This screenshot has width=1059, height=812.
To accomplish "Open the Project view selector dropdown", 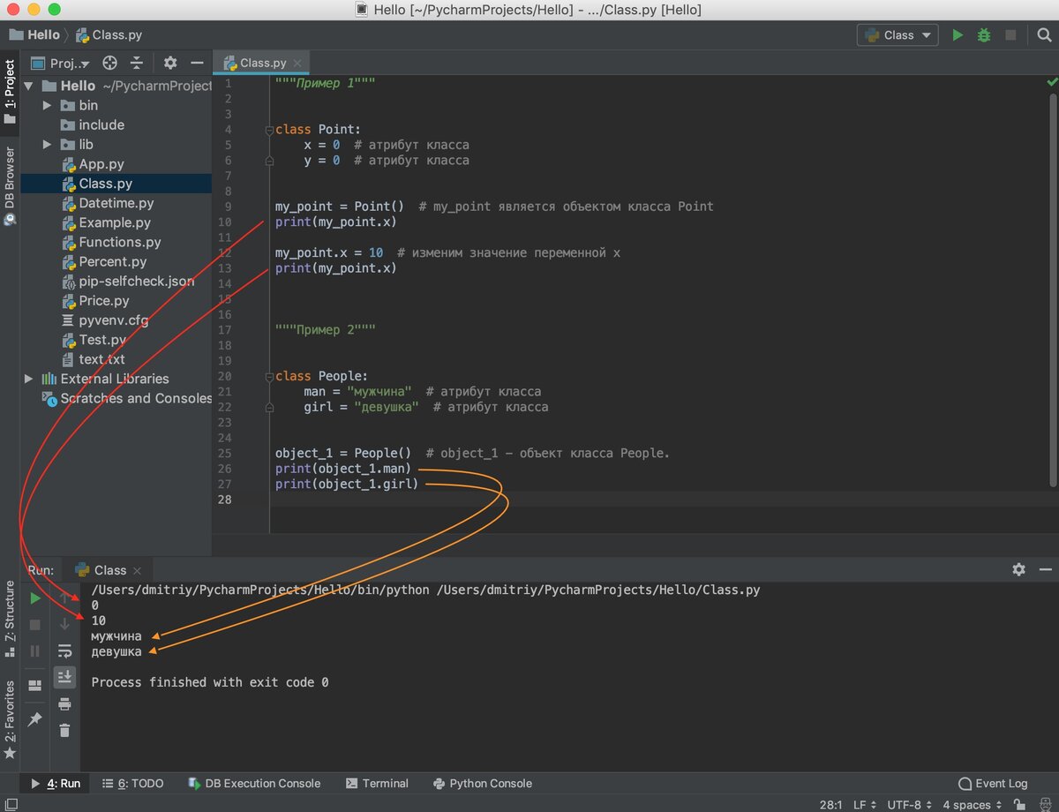I will (x=61, y=63).
